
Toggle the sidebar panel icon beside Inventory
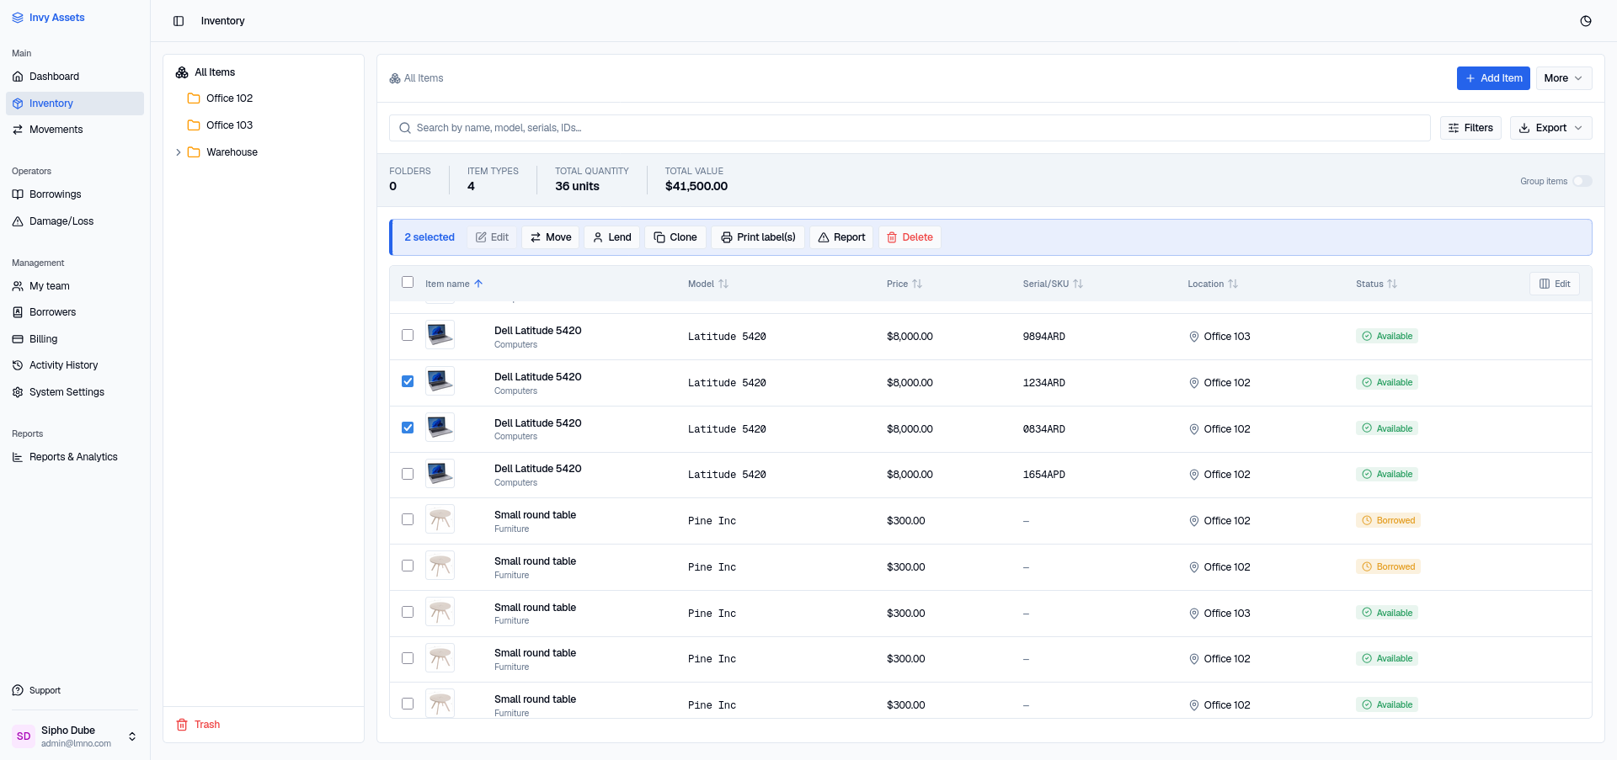coord(179,21)
